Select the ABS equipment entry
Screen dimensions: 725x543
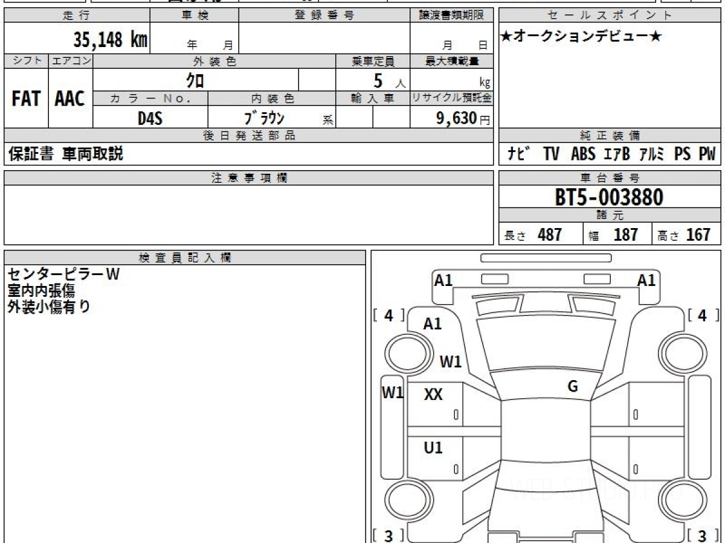583,154
